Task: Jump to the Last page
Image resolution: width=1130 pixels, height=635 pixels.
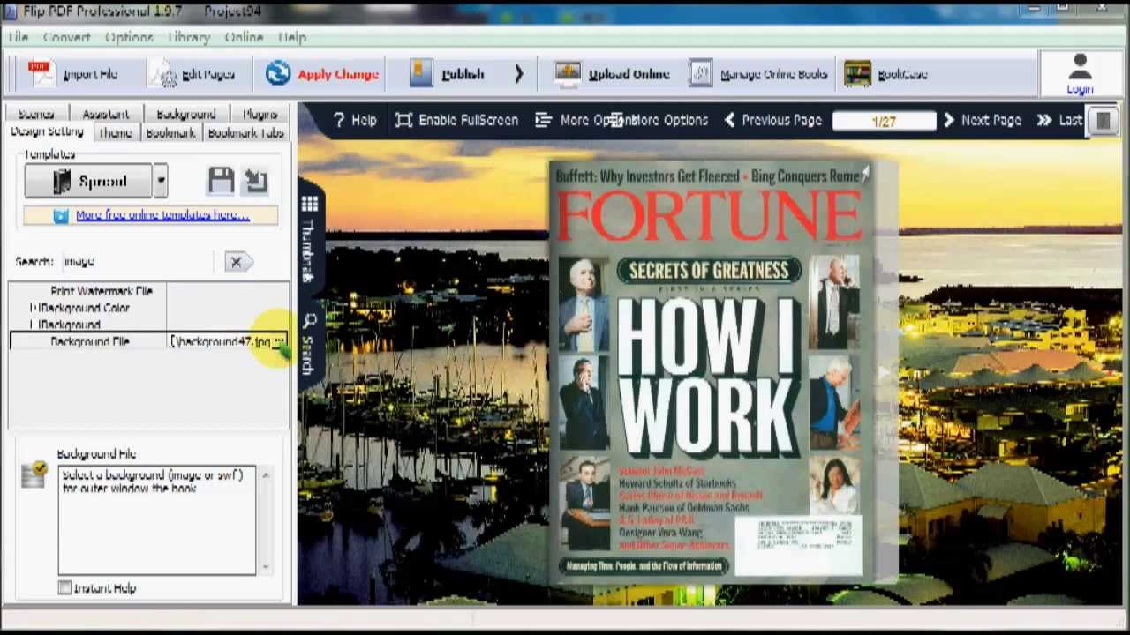Action: (1060, 120)
